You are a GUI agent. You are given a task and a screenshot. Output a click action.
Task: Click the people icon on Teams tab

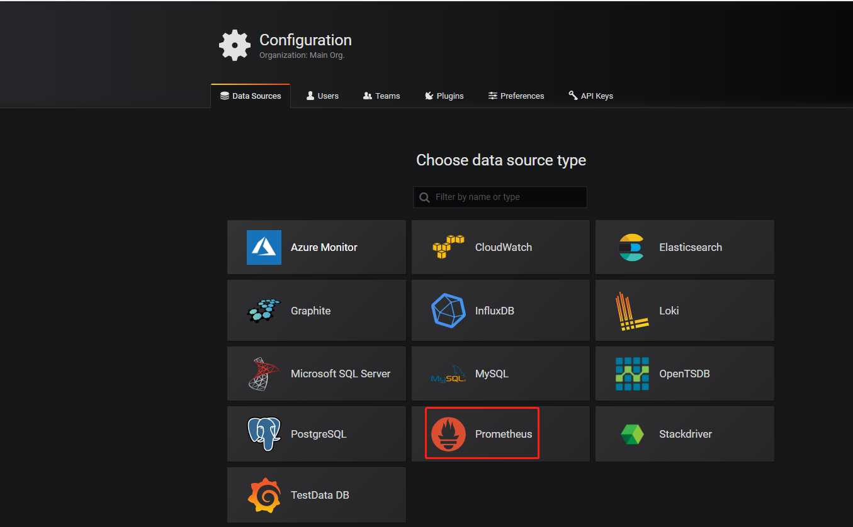coord(368,96)
